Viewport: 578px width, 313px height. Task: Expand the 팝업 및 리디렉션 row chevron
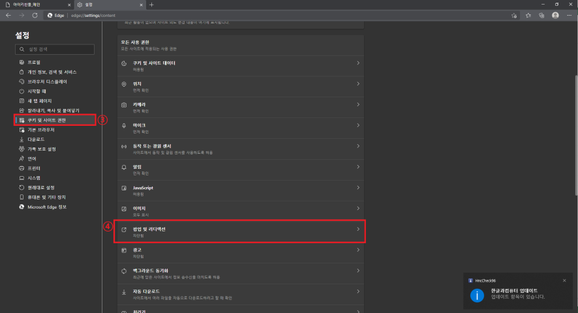[358, 230]
